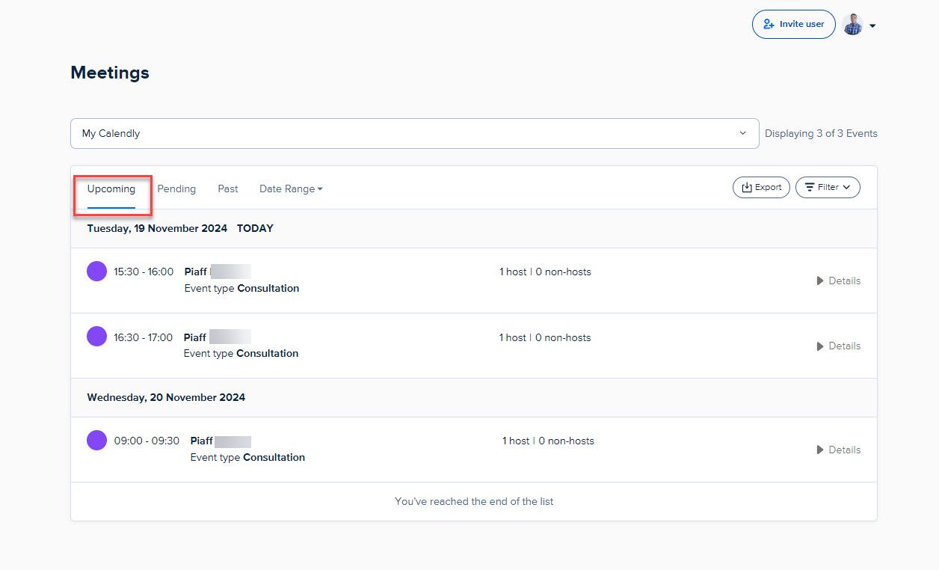Click the Invite user person-plus icon
Image resolution: width=939 pixels, height=570 pixels.
pos(768,24)
